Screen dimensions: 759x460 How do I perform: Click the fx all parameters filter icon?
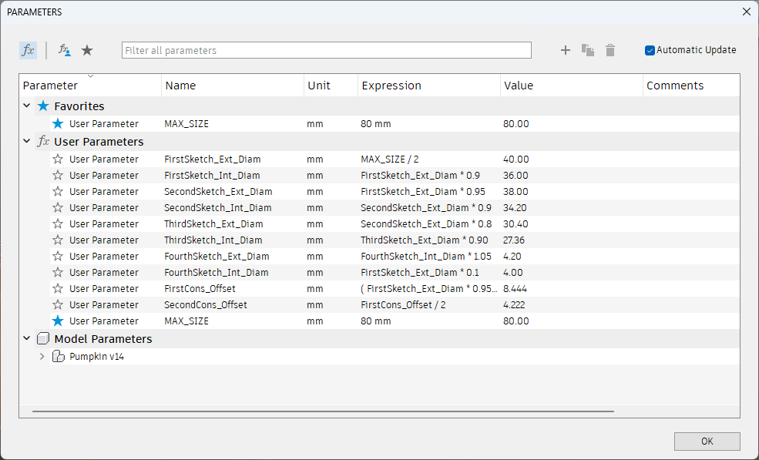(x=28, y=50)
